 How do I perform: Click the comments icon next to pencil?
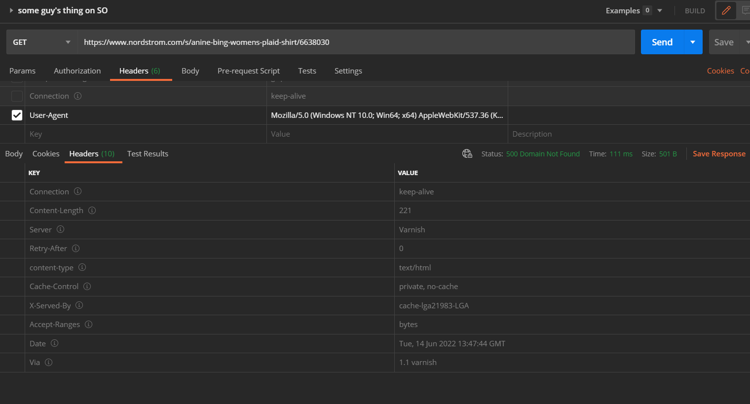pos(745,10)
